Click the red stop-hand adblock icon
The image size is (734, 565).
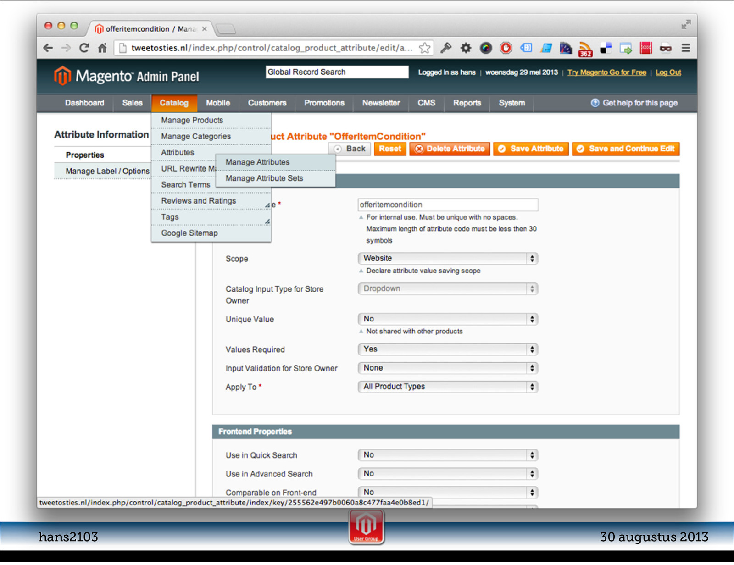(506, 48)
